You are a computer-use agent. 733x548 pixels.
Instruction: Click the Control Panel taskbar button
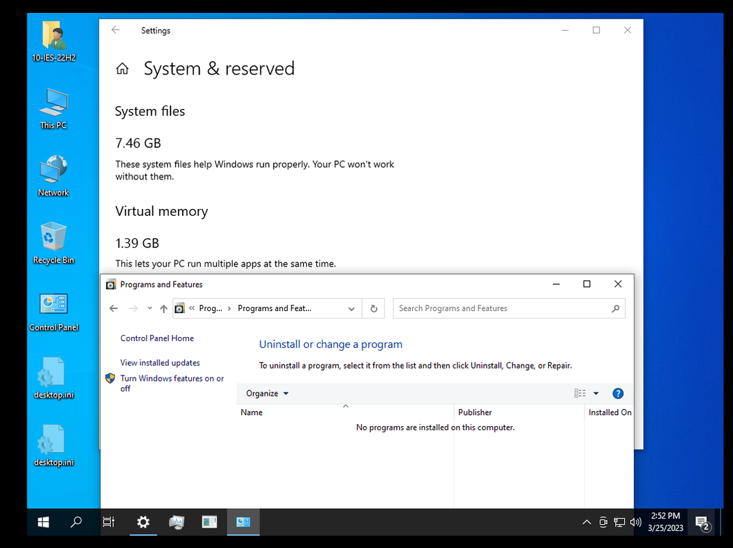coord(243,522)
